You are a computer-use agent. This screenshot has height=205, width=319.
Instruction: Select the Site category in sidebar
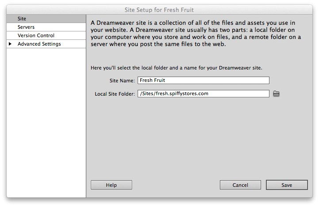pyautogui.click(x=22, y=19)
